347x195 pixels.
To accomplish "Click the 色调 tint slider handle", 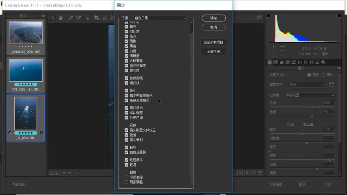I will 312,116.
